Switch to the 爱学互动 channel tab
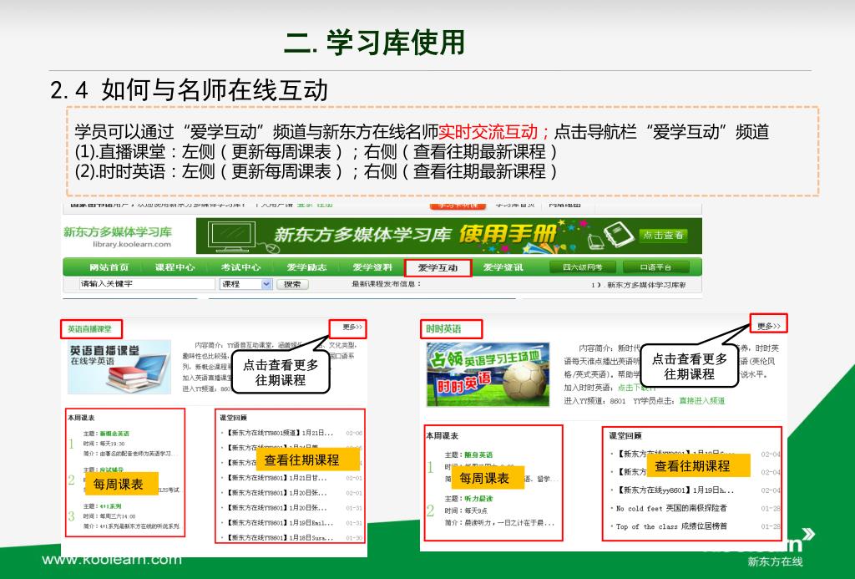The width and height of the screenshot is (855, 579). [438, 268]
